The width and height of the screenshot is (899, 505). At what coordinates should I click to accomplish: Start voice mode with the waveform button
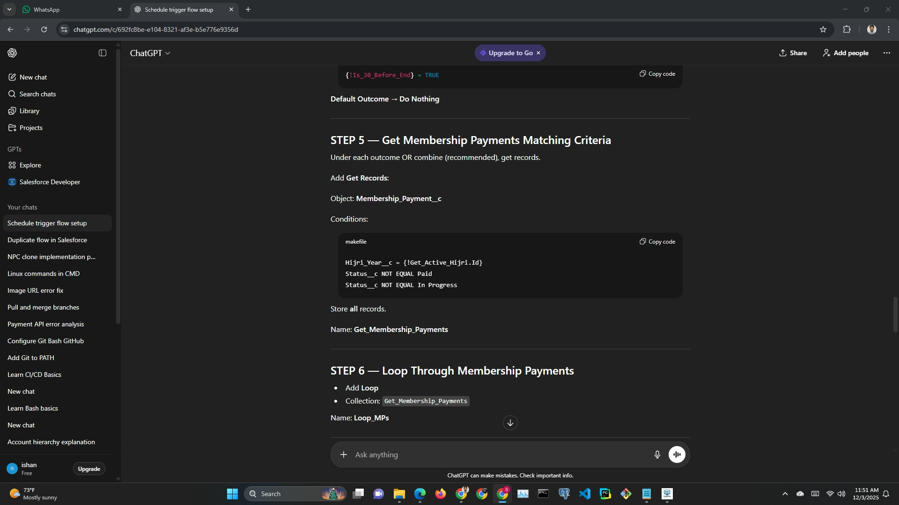[x=677, y=454]
